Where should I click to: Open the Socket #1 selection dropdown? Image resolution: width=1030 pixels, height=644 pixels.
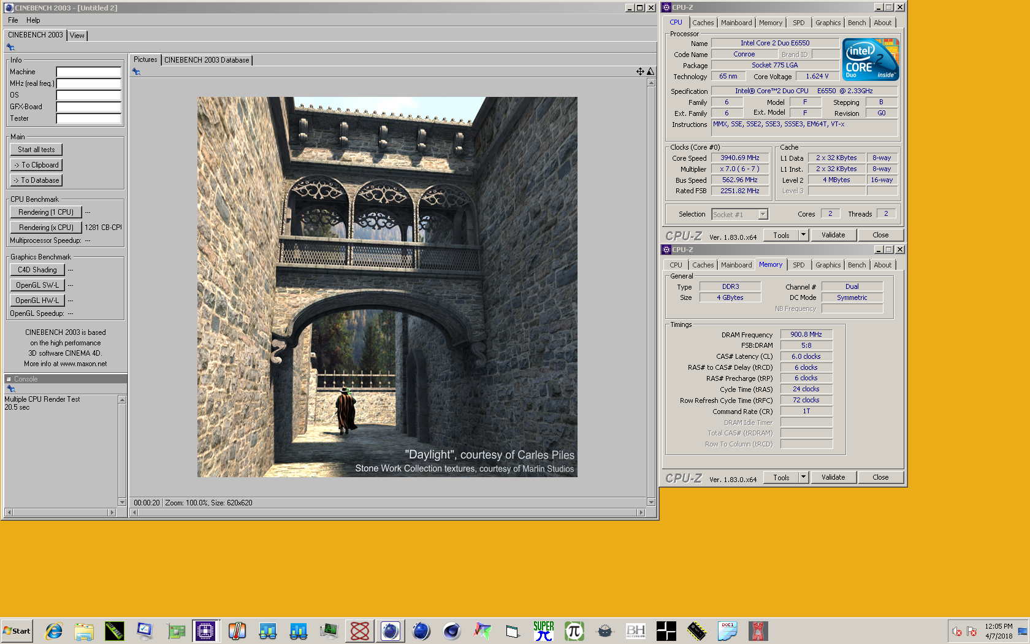(763, 214)
